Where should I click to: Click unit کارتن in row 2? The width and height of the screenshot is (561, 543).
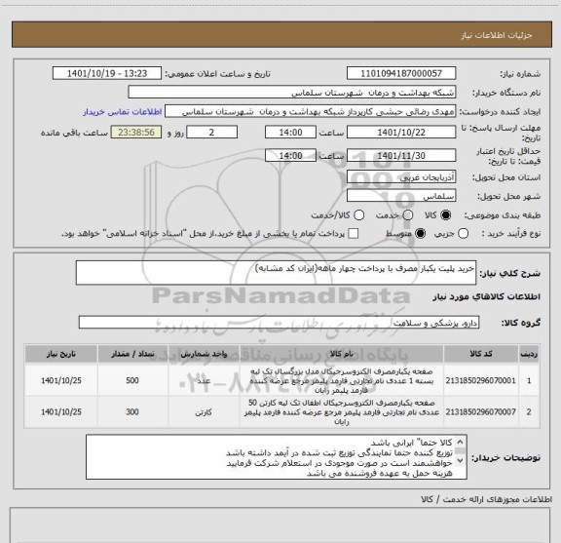click(204, 412)
